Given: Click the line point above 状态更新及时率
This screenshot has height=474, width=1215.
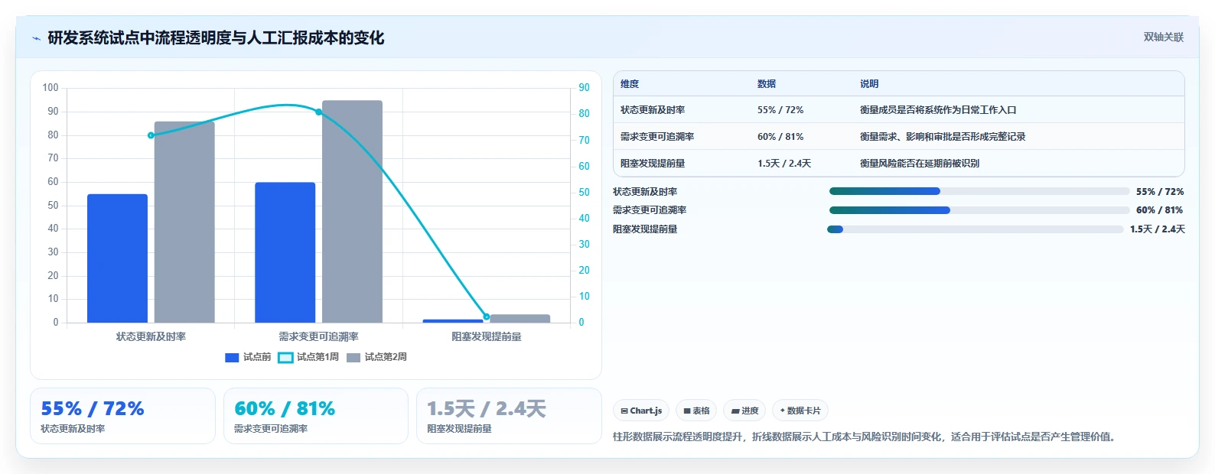Looking at the screenshot, I should pos(151,135).
